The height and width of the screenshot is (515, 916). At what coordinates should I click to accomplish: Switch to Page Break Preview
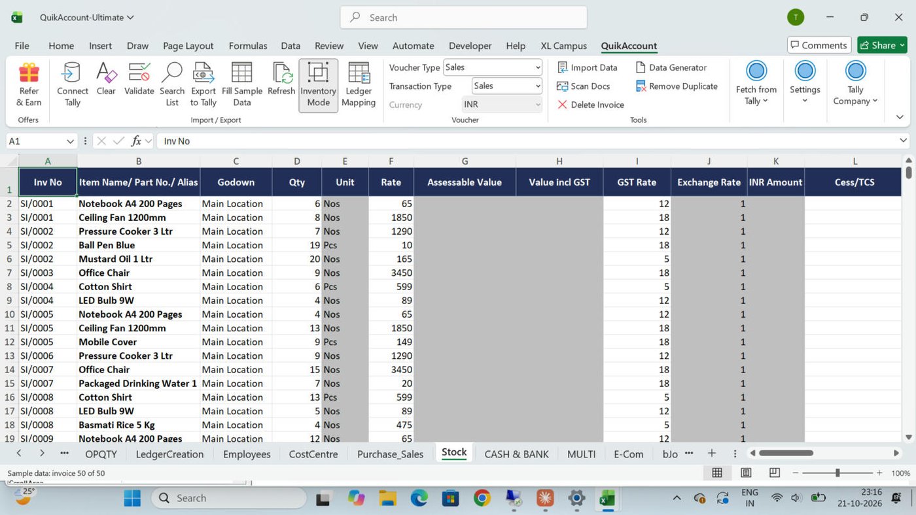775,473
